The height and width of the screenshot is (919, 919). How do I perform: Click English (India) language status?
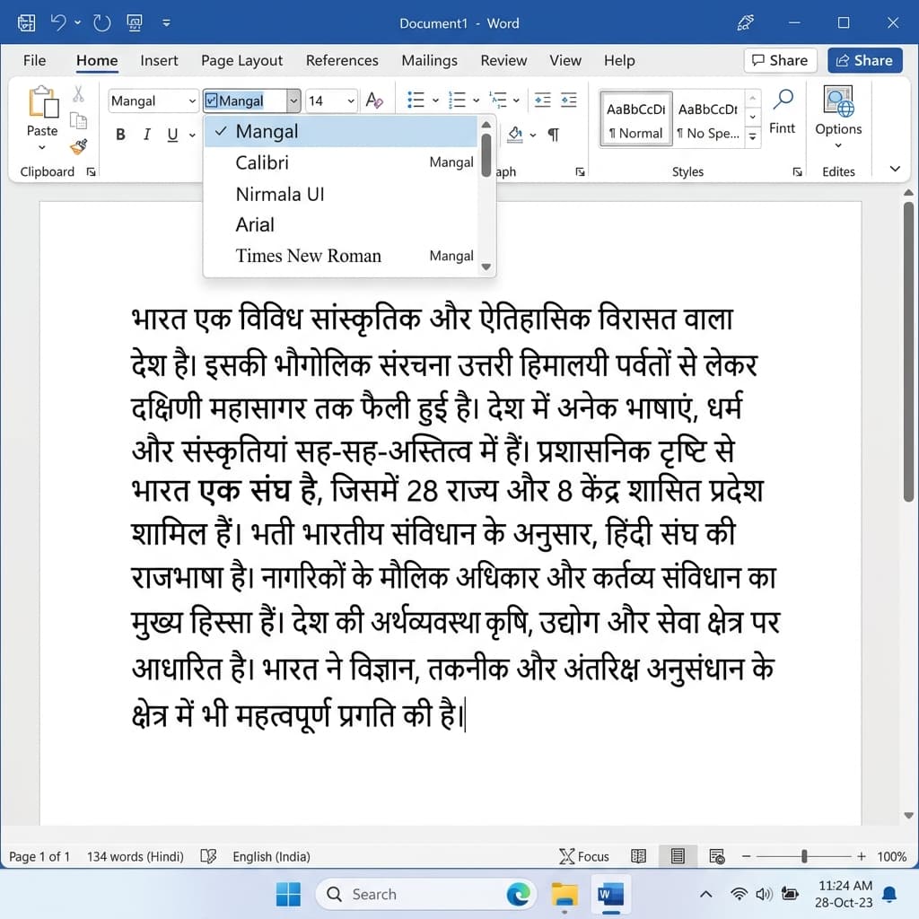click(271, 856)
